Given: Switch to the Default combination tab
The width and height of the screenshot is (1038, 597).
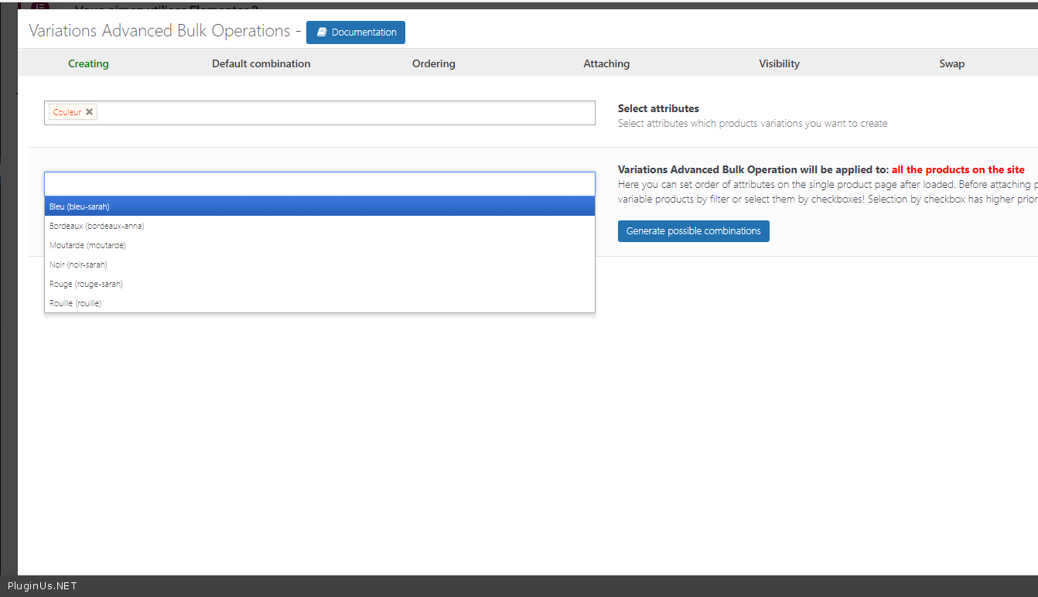Looking at the screenshot, I should pyautogui.click(x=261, y=63).
